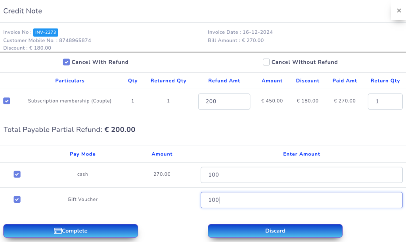406x242 pixels.
Task: Click the Return Qty input field
Action: click(x=385, y=102)
